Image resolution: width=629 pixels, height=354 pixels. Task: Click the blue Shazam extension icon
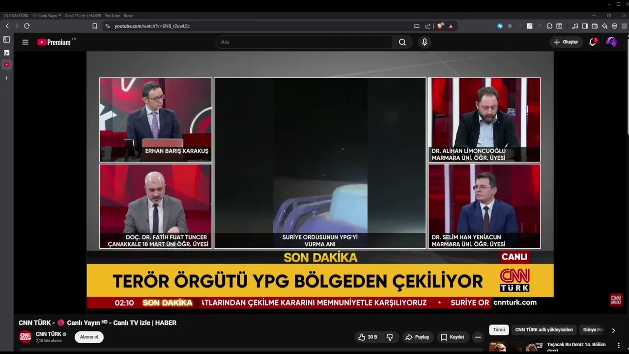pos(500,26)
